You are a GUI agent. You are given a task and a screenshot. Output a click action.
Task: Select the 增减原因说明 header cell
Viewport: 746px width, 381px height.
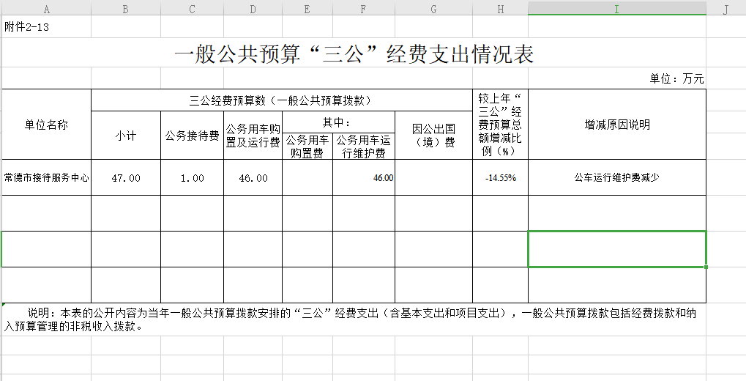[616, 125]
